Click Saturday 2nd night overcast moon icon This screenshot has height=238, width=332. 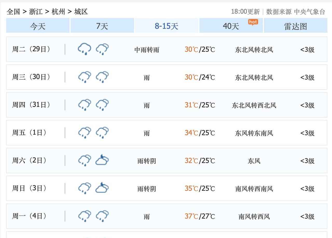point(102,160)
